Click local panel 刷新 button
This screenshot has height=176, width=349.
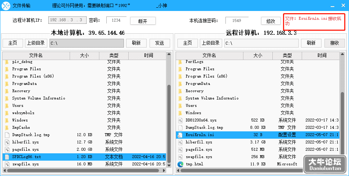[x=136, y=43]
